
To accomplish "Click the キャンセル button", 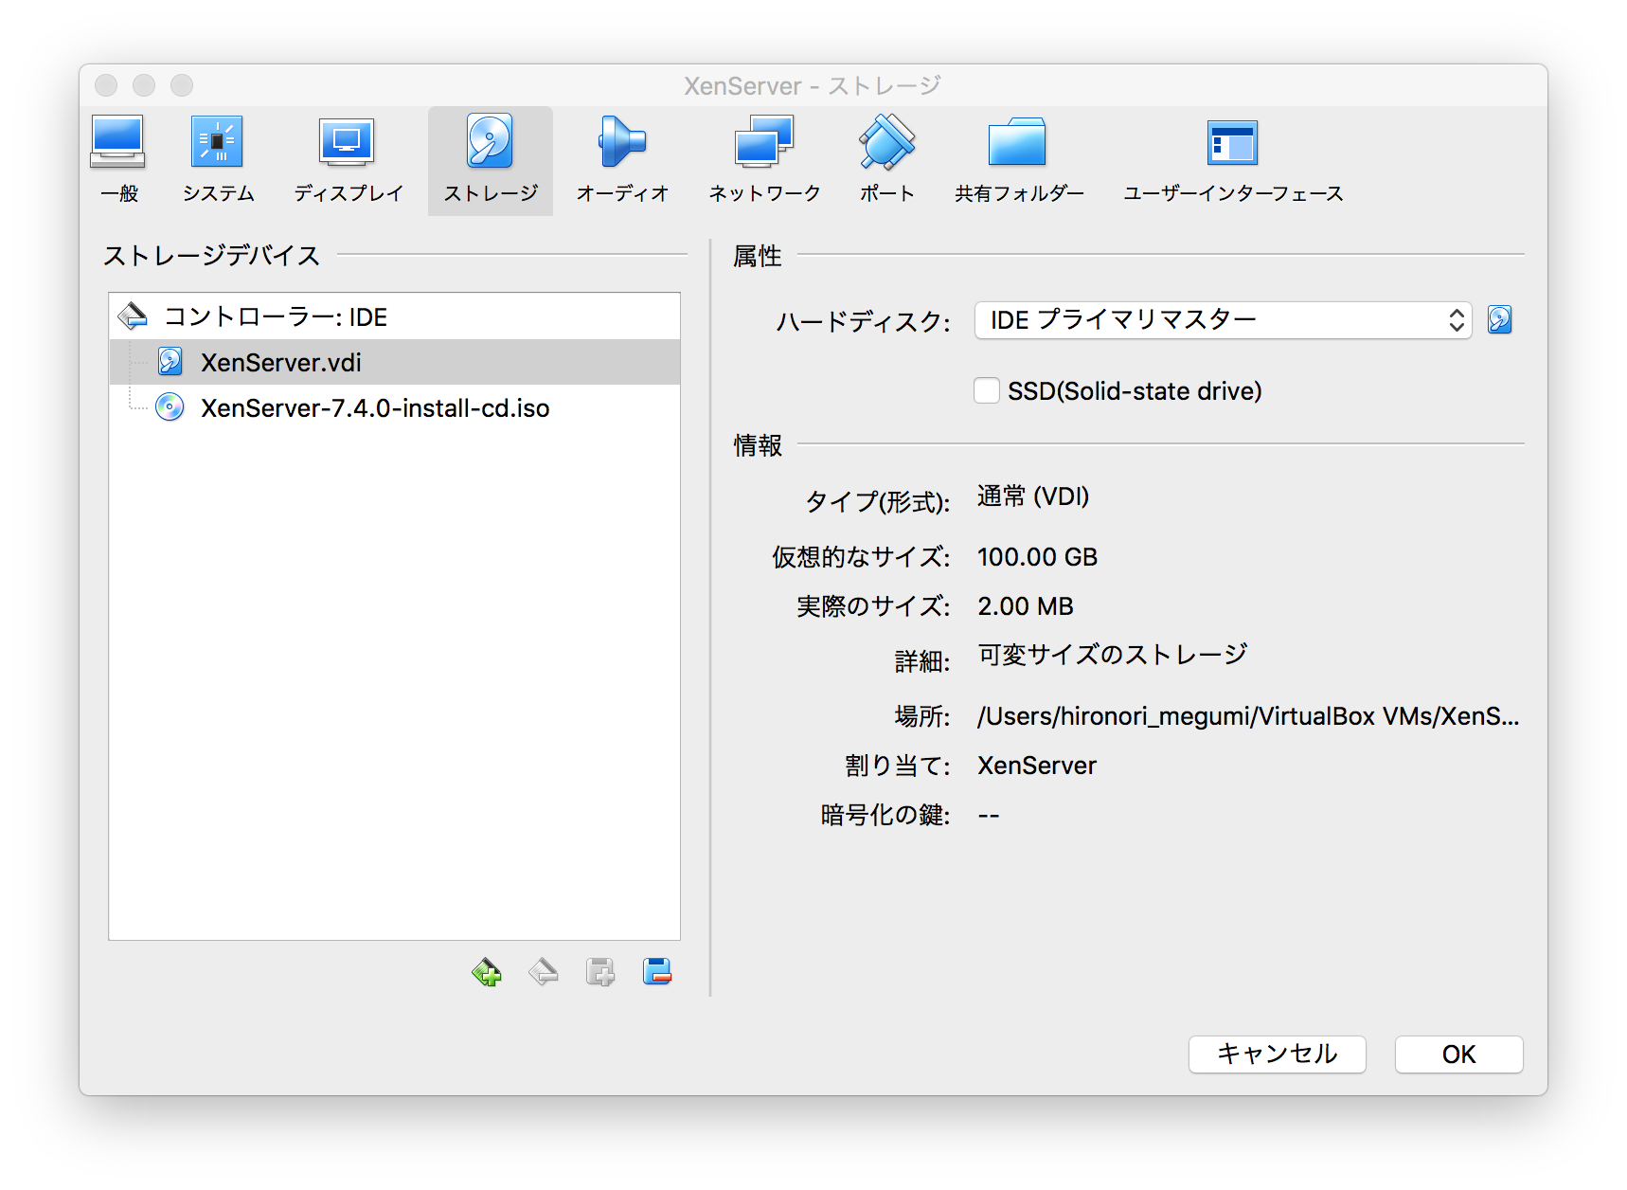I will 1277,1055.
